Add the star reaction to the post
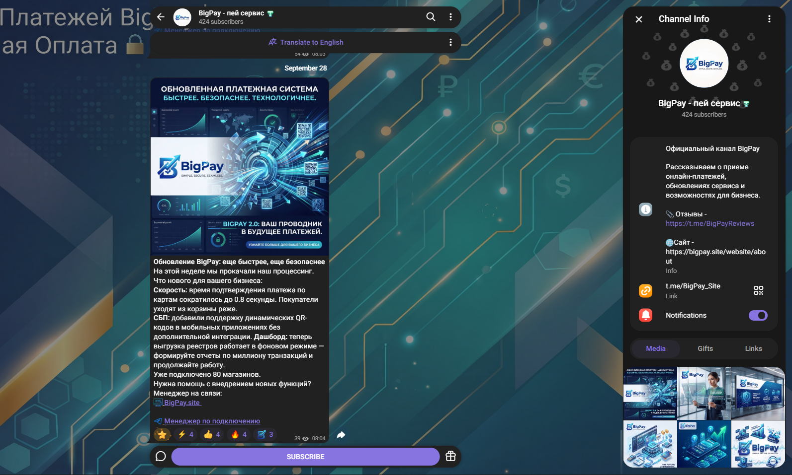The height and width of the screenshot is (475, 792). point(162,434)
